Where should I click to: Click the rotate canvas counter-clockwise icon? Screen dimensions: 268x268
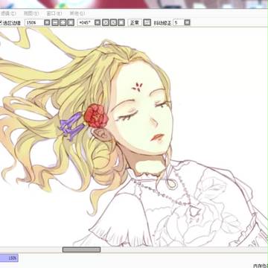point(106,22)
